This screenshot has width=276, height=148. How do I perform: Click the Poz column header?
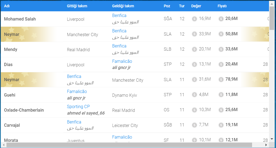click(167, 6)
